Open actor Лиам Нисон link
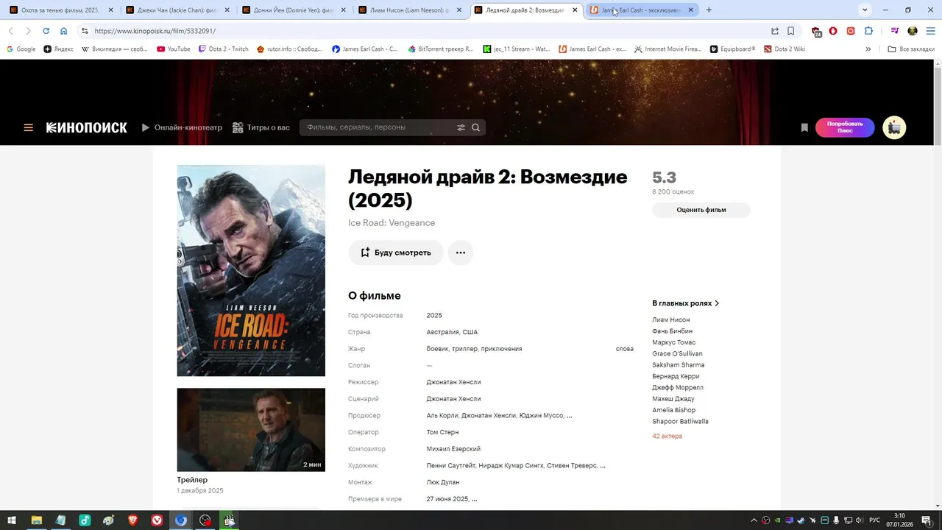 click(671, 320)
